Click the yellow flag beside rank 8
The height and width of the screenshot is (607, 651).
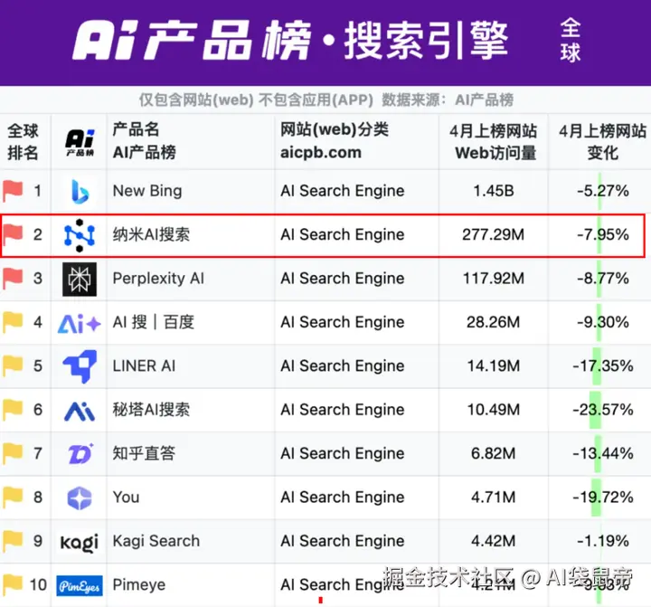coord(13,498)
